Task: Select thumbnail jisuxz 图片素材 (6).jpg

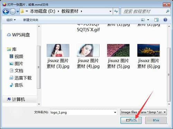Action: click(148, 57)
